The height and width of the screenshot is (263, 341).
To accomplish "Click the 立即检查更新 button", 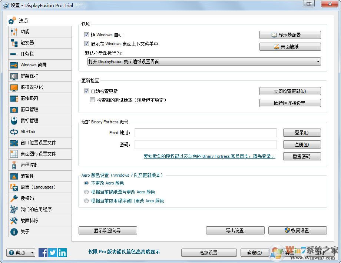I will (x=289, y=91).
